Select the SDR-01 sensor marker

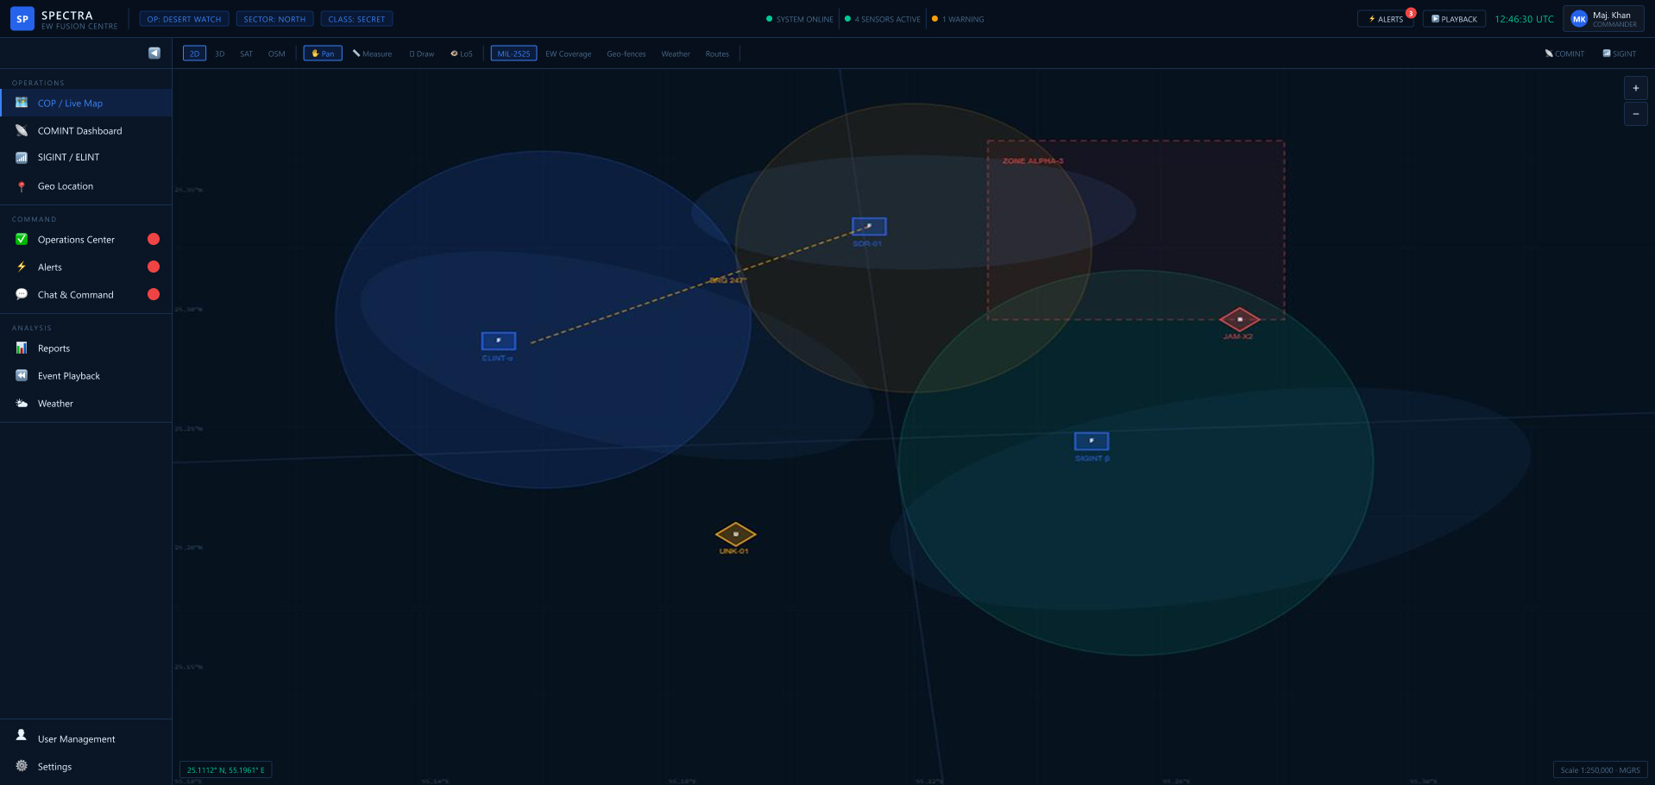click(x=869, y=227)
